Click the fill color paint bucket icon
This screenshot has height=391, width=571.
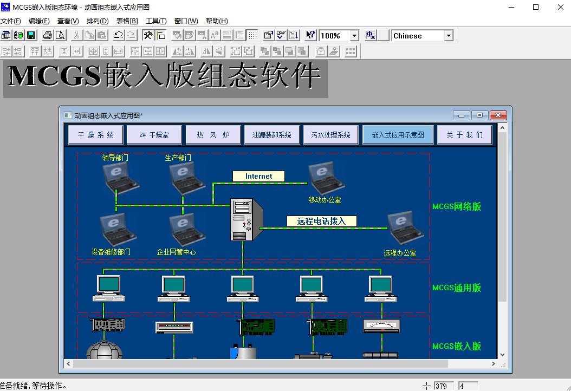point(177,35)
